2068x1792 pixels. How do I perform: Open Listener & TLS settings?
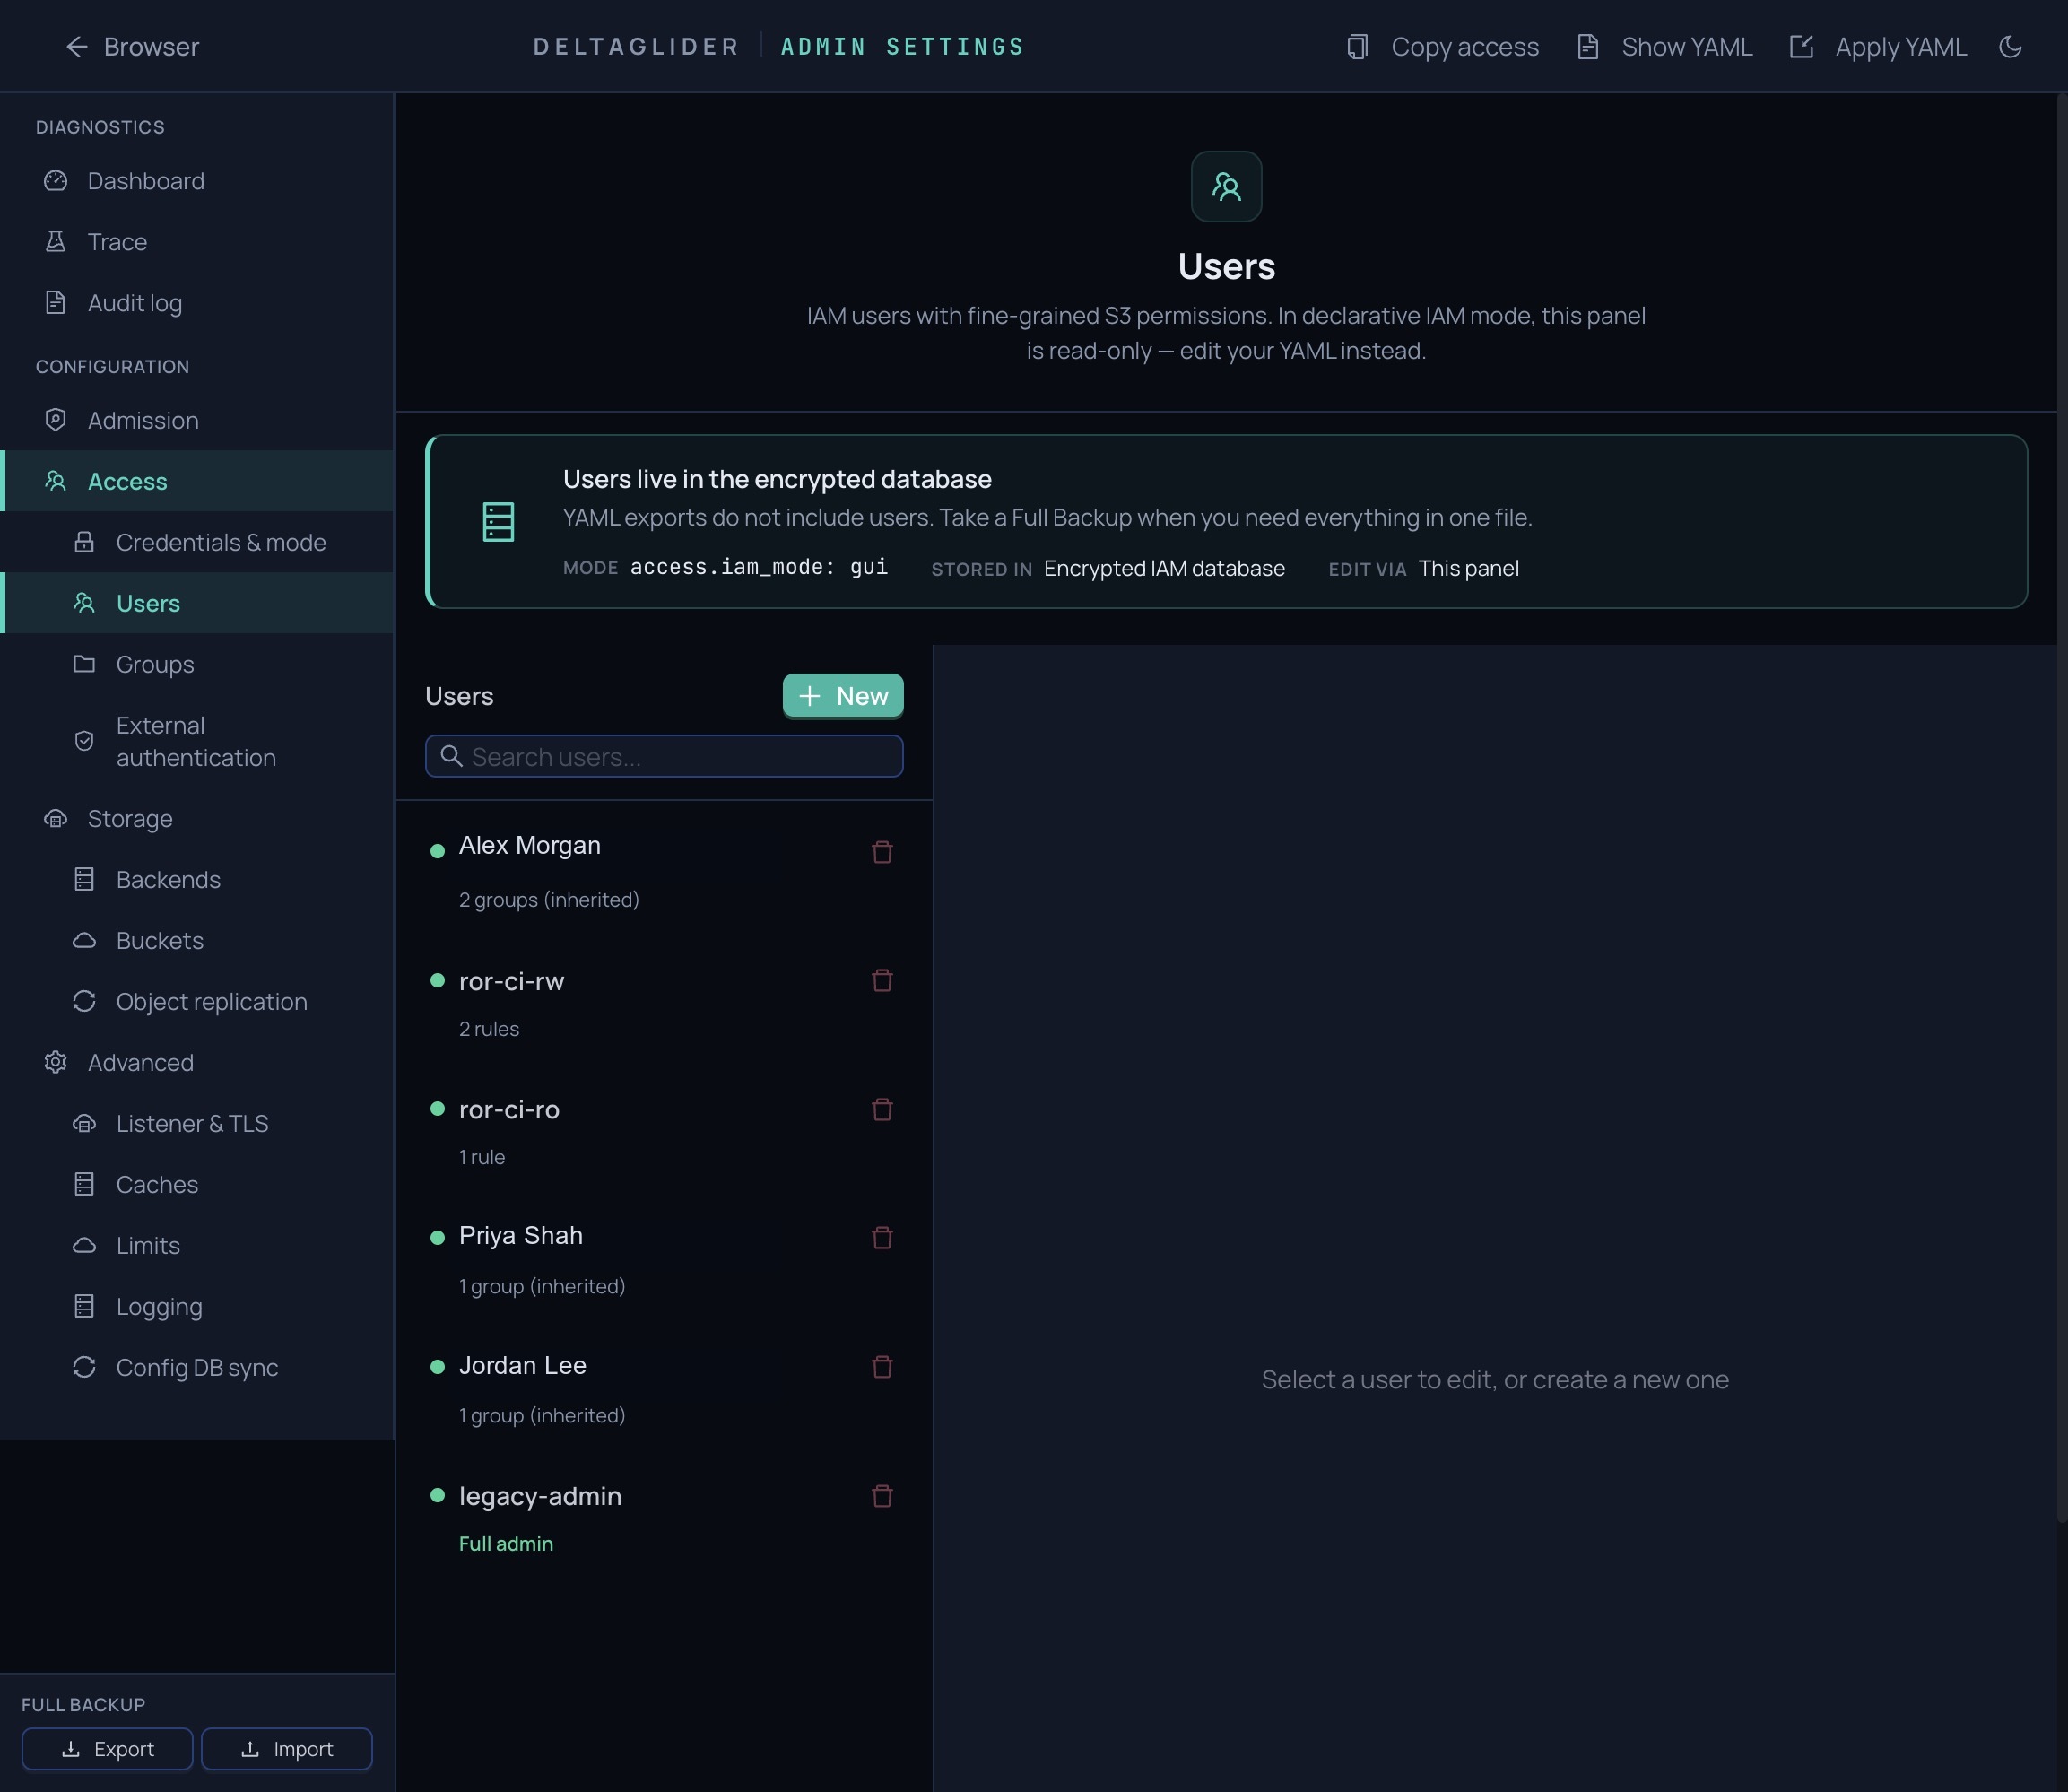click(x=194, y=1123)
